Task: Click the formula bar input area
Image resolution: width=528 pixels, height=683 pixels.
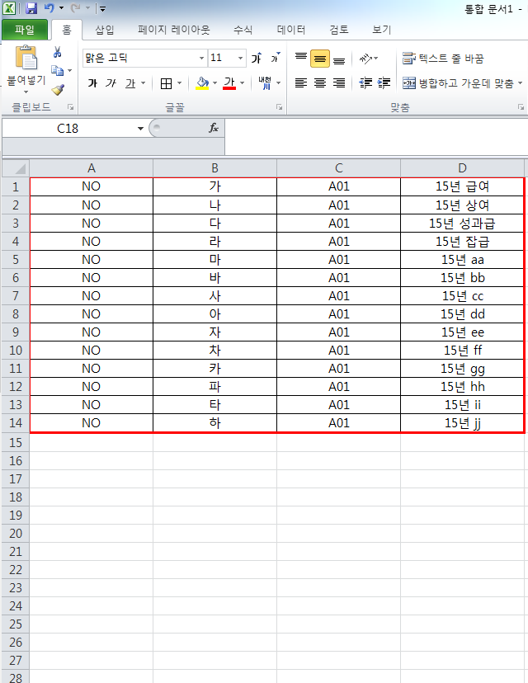Action: pyautogui.click(x=376, y=136)
